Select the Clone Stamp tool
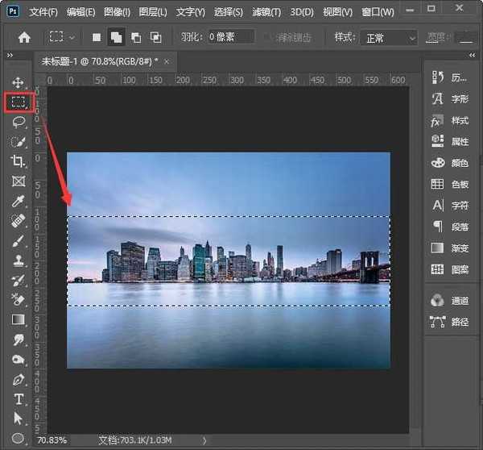483x450 pixels. [18, 260]
